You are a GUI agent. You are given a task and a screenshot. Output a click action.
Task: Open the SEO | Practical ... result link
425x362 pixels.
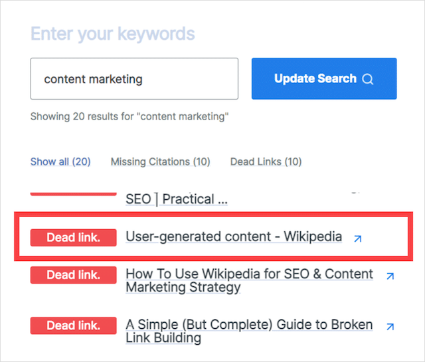177,199
